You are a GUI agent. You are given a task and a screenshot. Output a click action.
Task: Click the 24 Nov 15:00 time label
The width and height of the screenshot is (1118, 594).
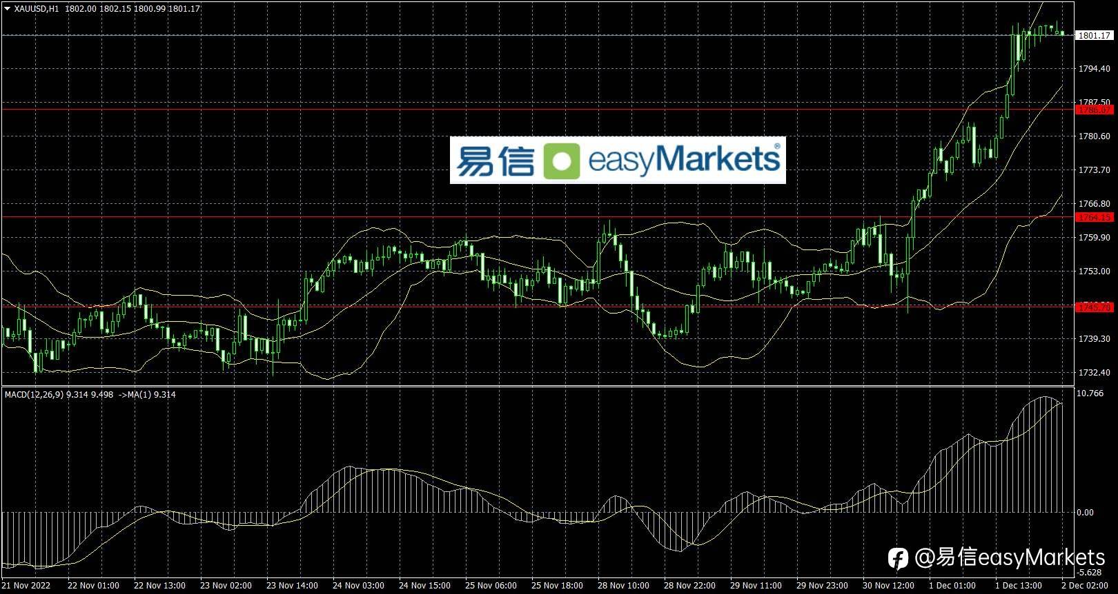tap(424, 586)
